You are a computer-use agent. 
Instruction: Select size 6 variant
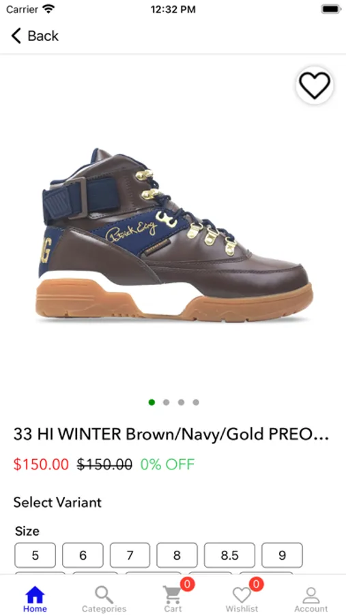point(83,555)
